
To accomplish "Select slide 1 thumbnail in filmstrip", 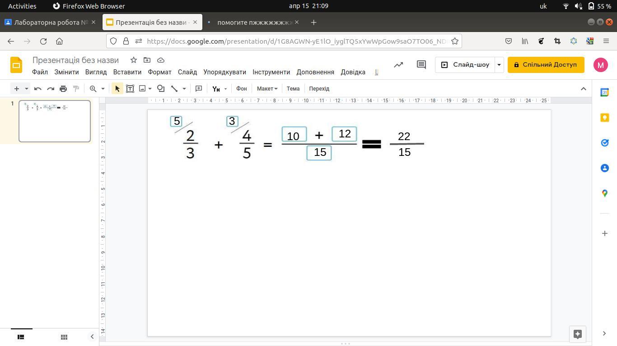I will click(x=55, y=121).
